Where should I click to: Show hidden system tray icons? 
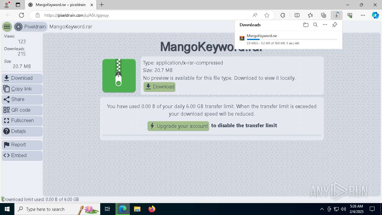[322, 209]
